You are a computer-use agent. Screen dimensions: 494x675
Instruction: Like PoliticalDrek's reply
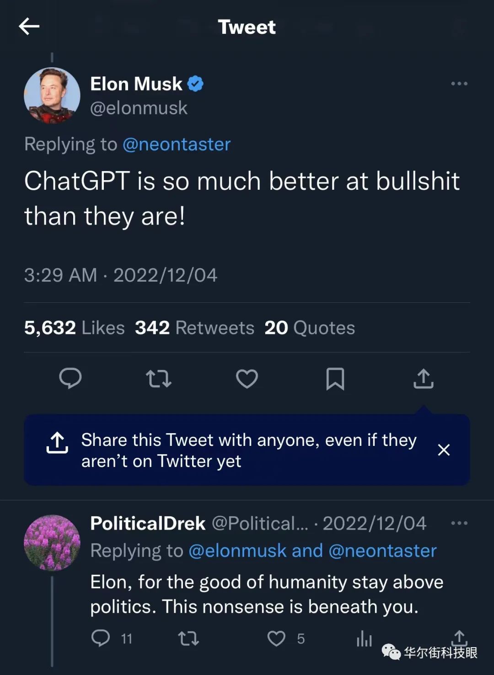coord(276,638)
